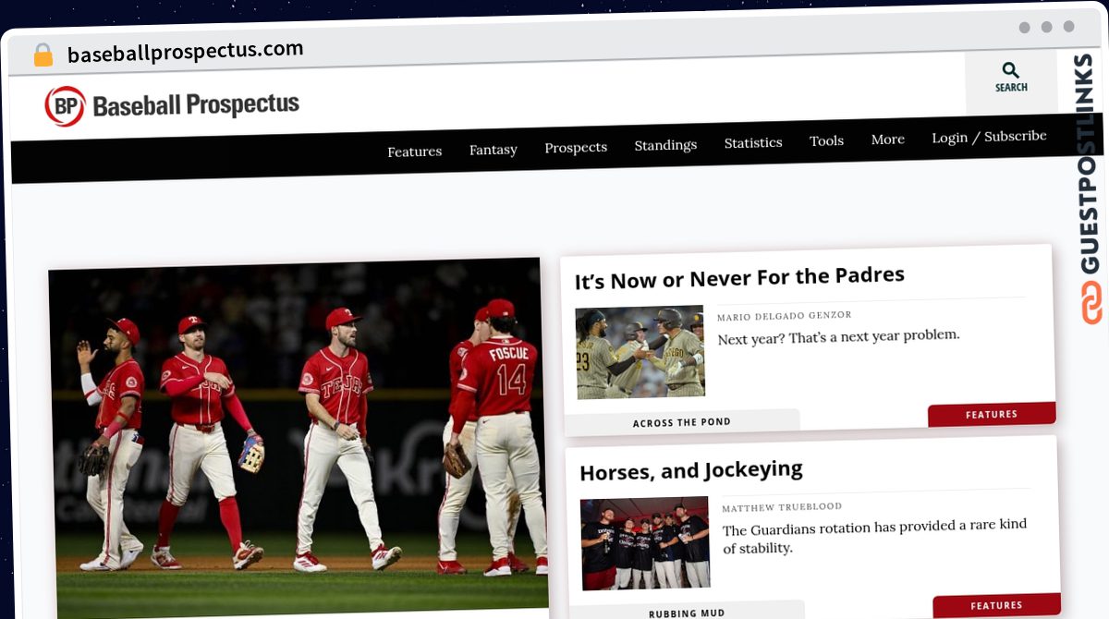Click the Baseball Prospectus wordmark
This screenshot has height=619, width=1109.
point(196,105)
